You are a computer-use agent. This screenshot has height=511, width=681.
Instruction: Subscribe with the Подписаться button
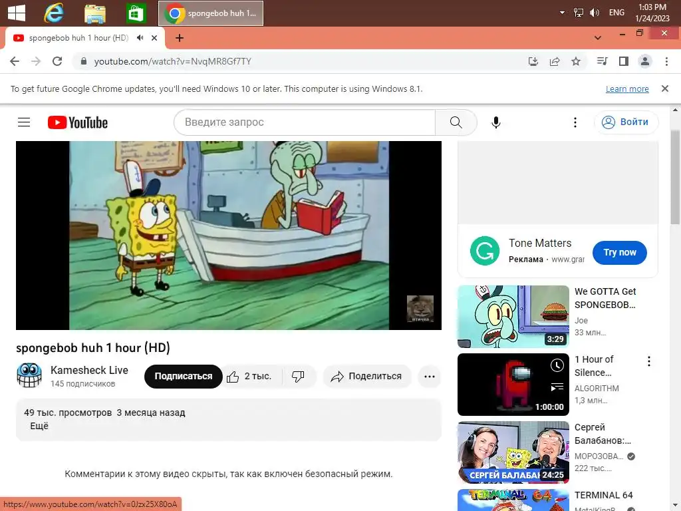pyautogui.click(x=184, y=377)
